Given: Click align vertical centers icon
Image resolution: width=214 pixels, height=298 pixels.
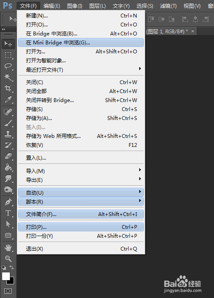Looking at the screenshot, I should [161, 19].
